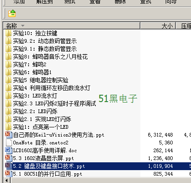This screenshot has width=191, height=183.
Task: Select folder icon of 实验10：独立按键
Action: pyautogui.click(x=8, y=33)
